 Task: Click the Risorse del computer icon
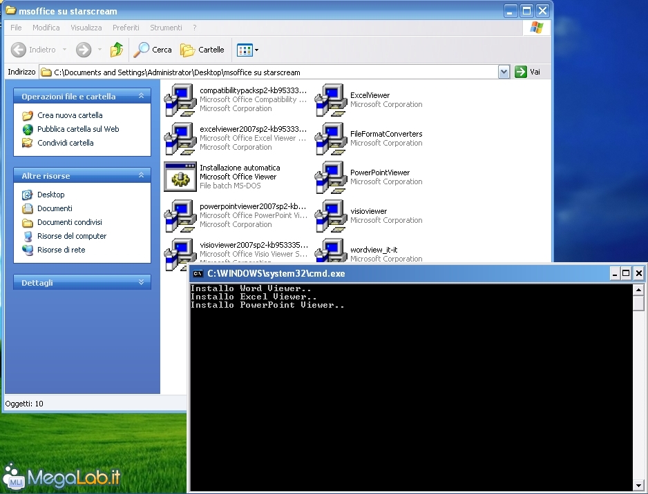click(x=27, y=236)
